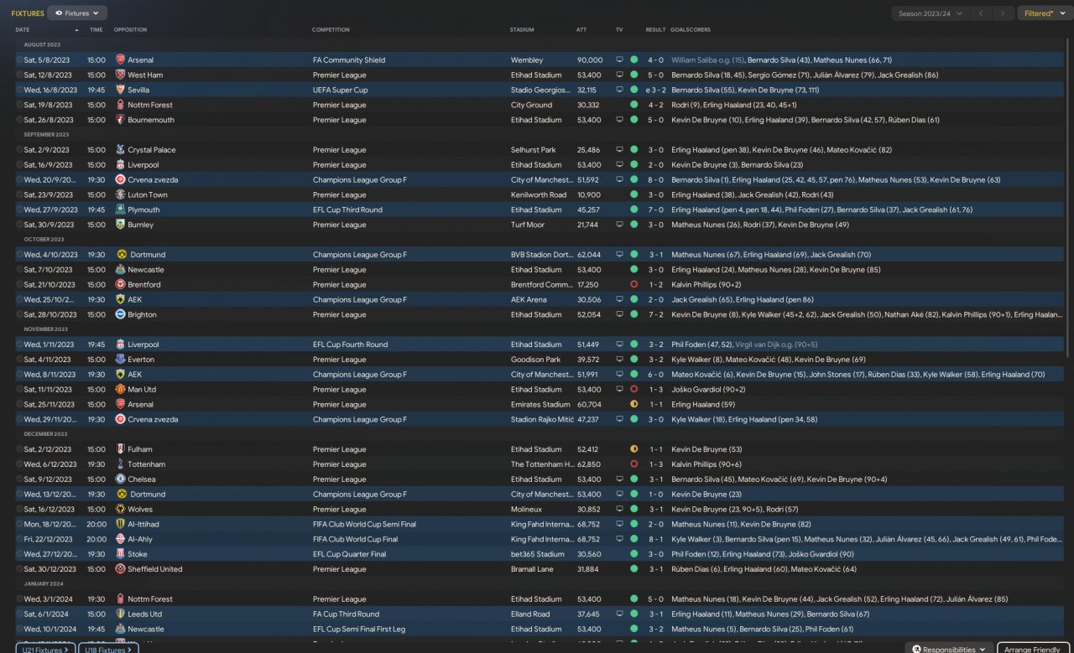Viewport: 1074px width, 653px height.
Task: Select FA Community Shield competition
Action: tap(349, 60)
